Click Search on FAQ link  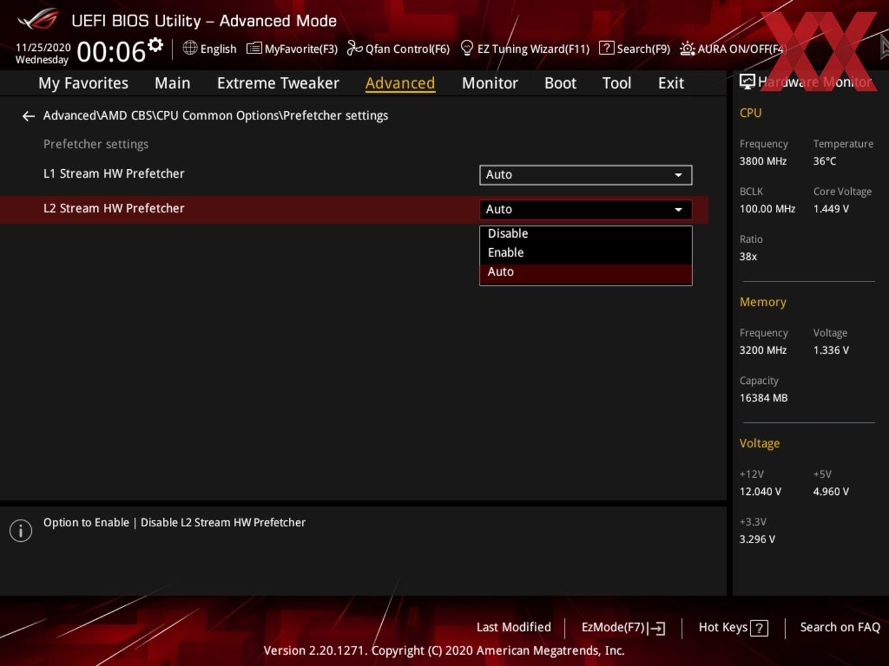(840, 627)
